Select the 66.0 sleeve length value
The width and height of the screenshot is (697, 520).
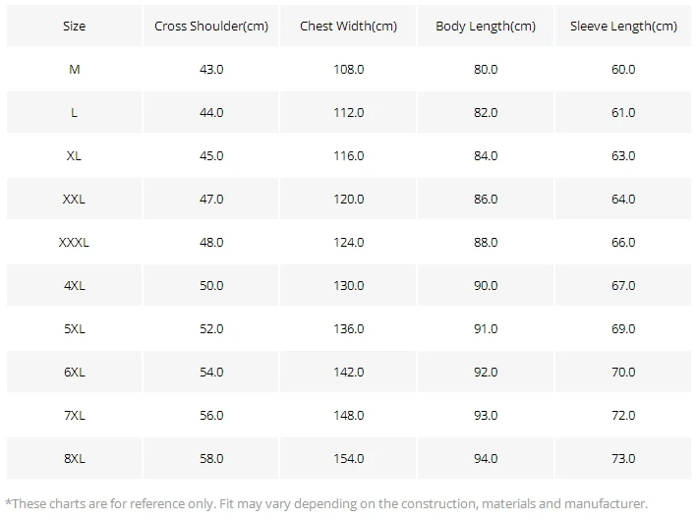(623, 242)
